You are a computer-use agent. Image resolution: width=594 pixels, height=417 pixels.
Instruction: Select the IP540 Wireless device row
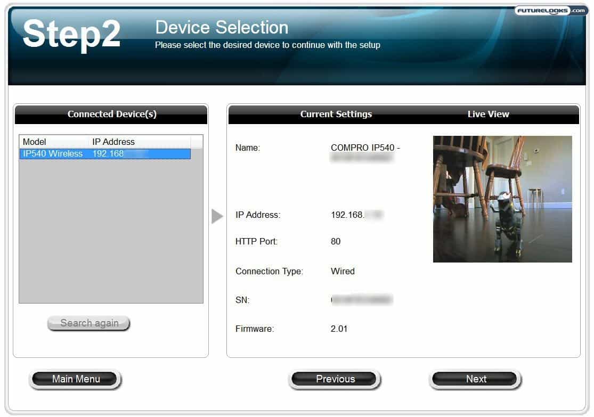tap(104, 154)
